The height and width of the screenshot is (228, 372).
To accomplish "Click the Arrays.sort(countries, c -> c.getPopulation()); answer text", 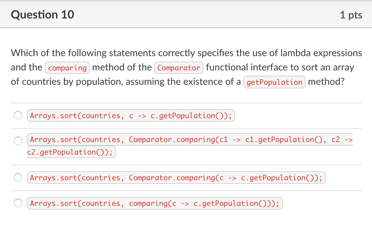I will (x=131, y=115).
